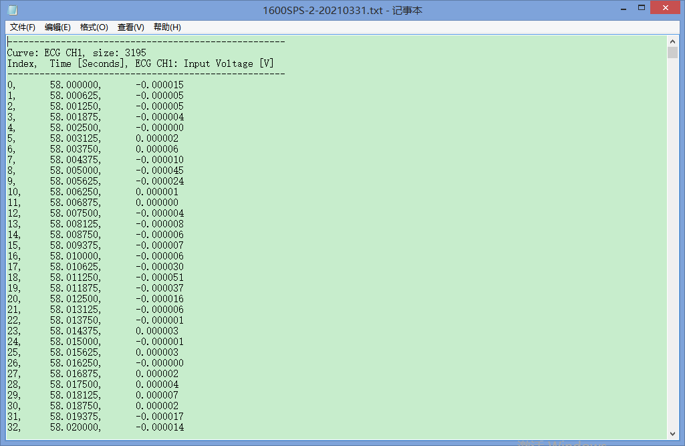Click the 'Index, Time [Seconds]' header line
The image size is (685, 446).
140,64
